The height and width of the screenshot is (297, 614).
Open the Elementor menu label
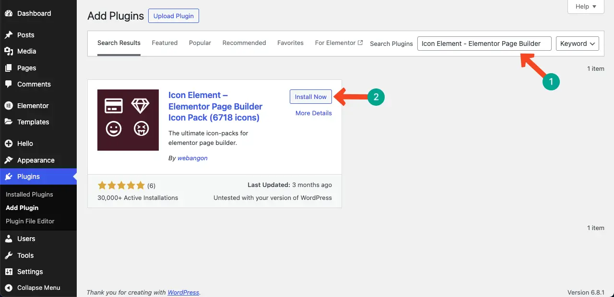click(33, 106)
